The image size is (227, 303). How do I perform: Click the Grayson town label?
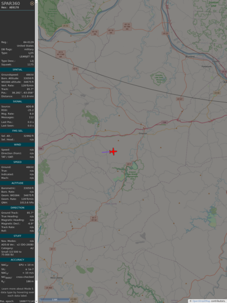point(143,133)
